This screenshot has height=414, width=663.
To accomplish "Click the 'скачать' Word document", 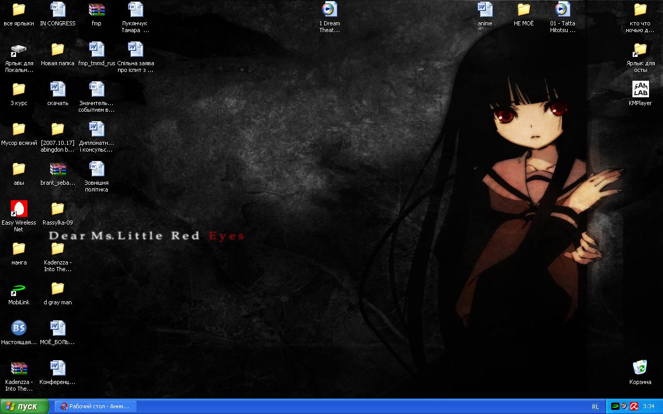I will pyautogui.click(x=57, y=89).
